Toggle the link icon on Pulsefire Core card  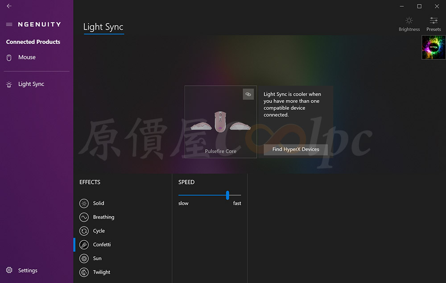tap(248, 94)
